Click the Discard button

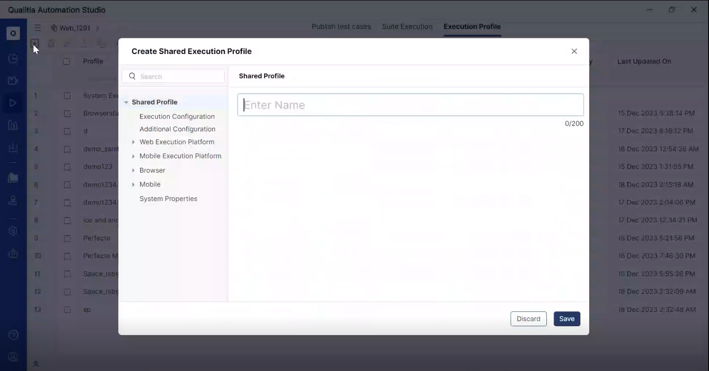528,319
